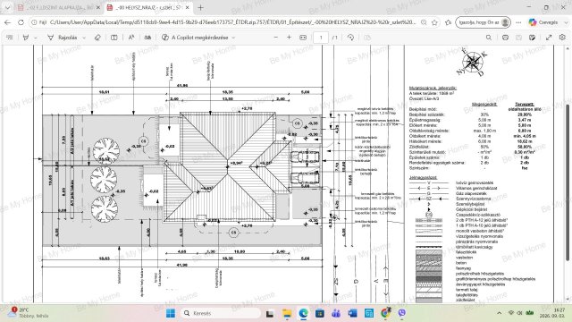
Task: Rotate the PDF page
Action: [350, 38]
